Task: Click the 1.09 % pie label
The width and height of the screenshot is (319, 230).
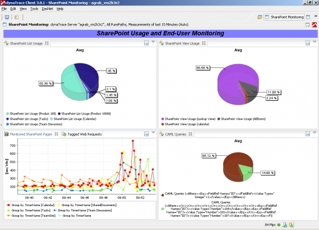Action: [x=111, y=100]
